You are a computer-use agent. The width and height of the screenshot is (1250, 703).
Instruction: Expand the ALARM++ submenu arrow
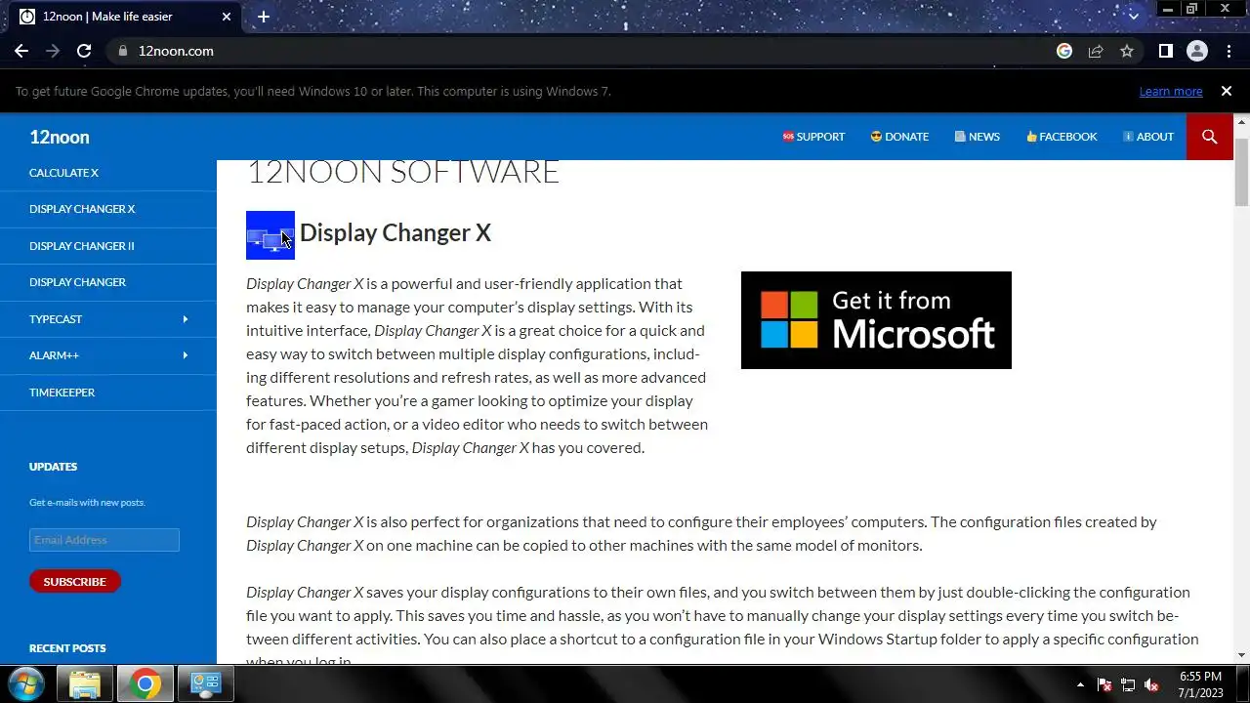pyautogui.click(x=186, y=355)
